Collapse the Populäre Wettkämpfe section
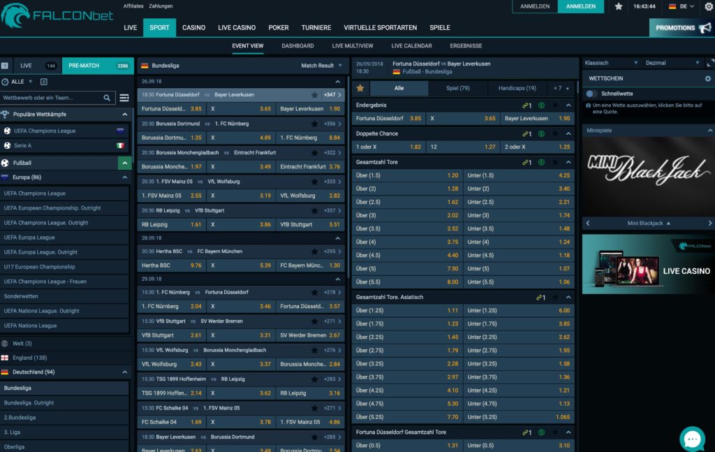 pos(124,114)
